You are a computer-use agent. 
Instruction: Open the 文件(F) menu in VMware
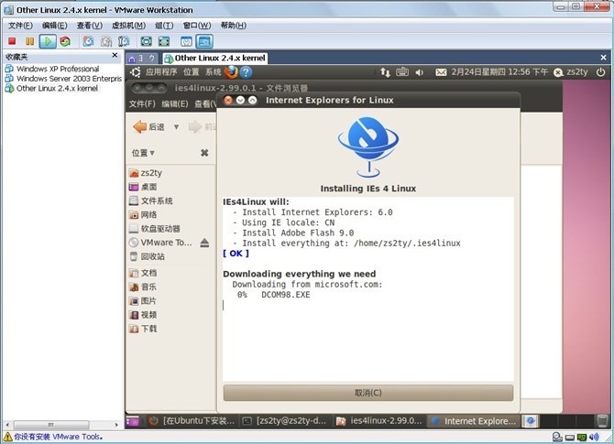[20, 26]
